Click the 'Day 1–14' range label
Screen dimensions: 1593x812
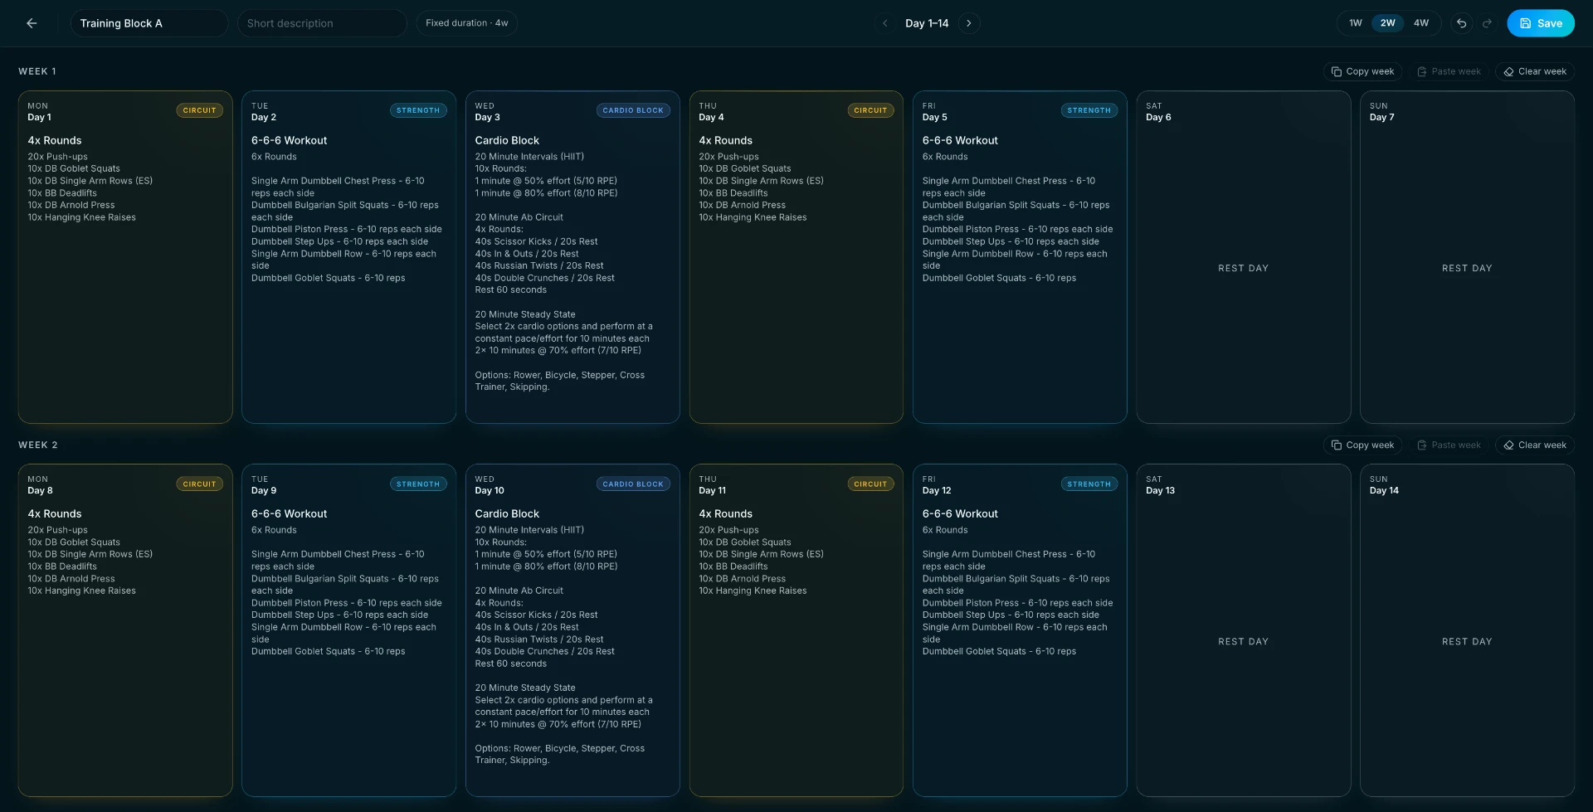(927, 23)
